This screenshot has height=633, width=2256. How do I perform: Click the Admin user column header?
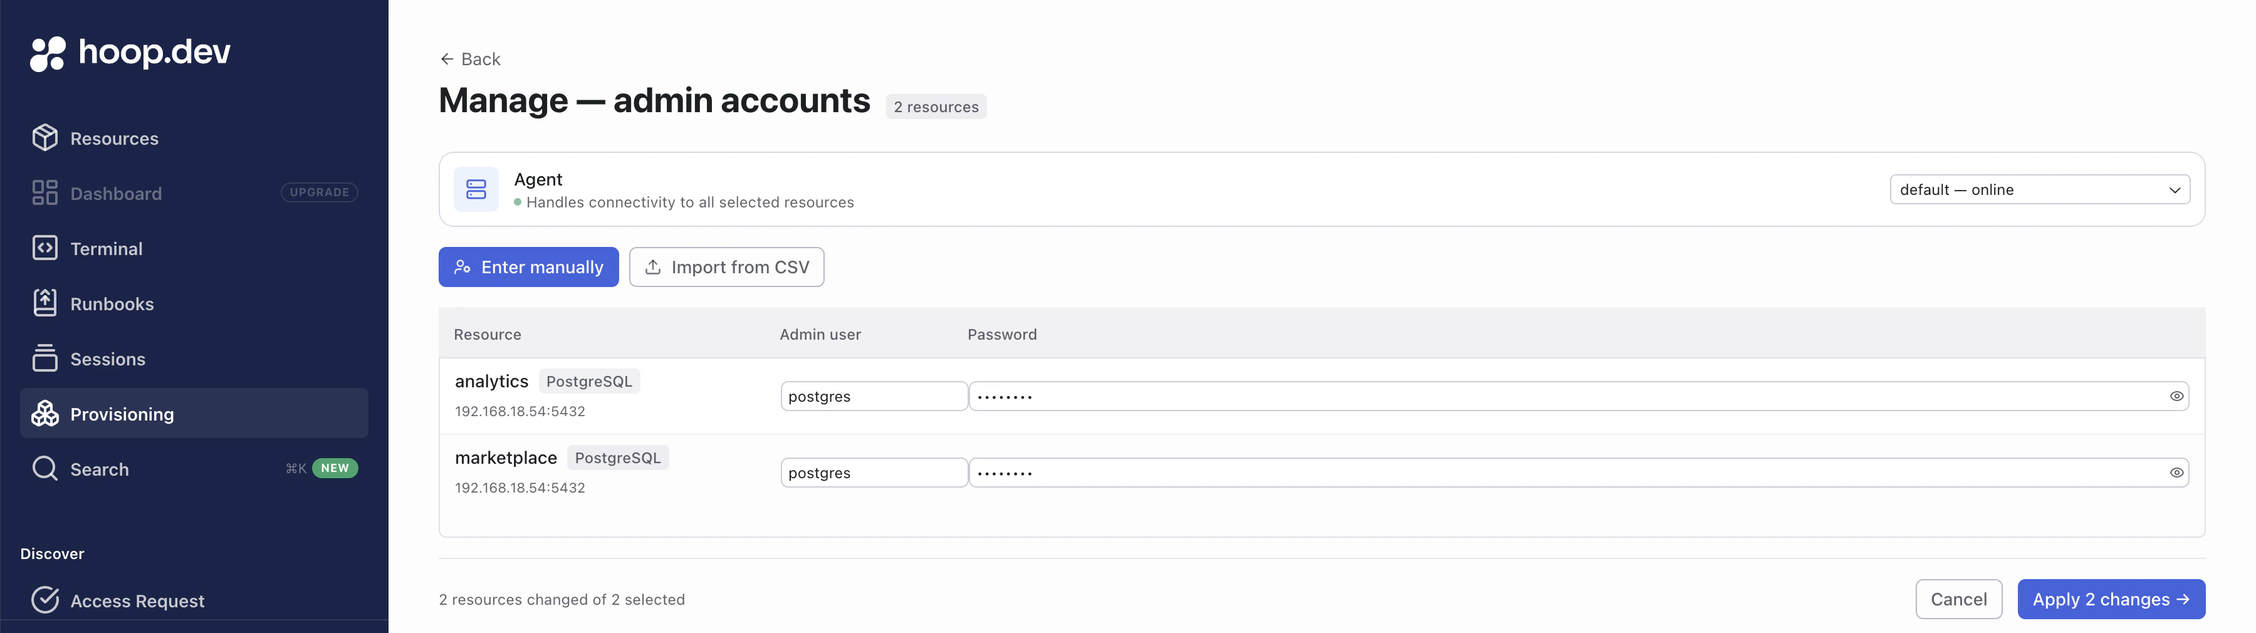(820, 335)
